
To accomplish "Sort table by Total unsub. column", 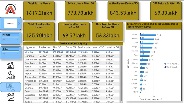I will (84, 47).
